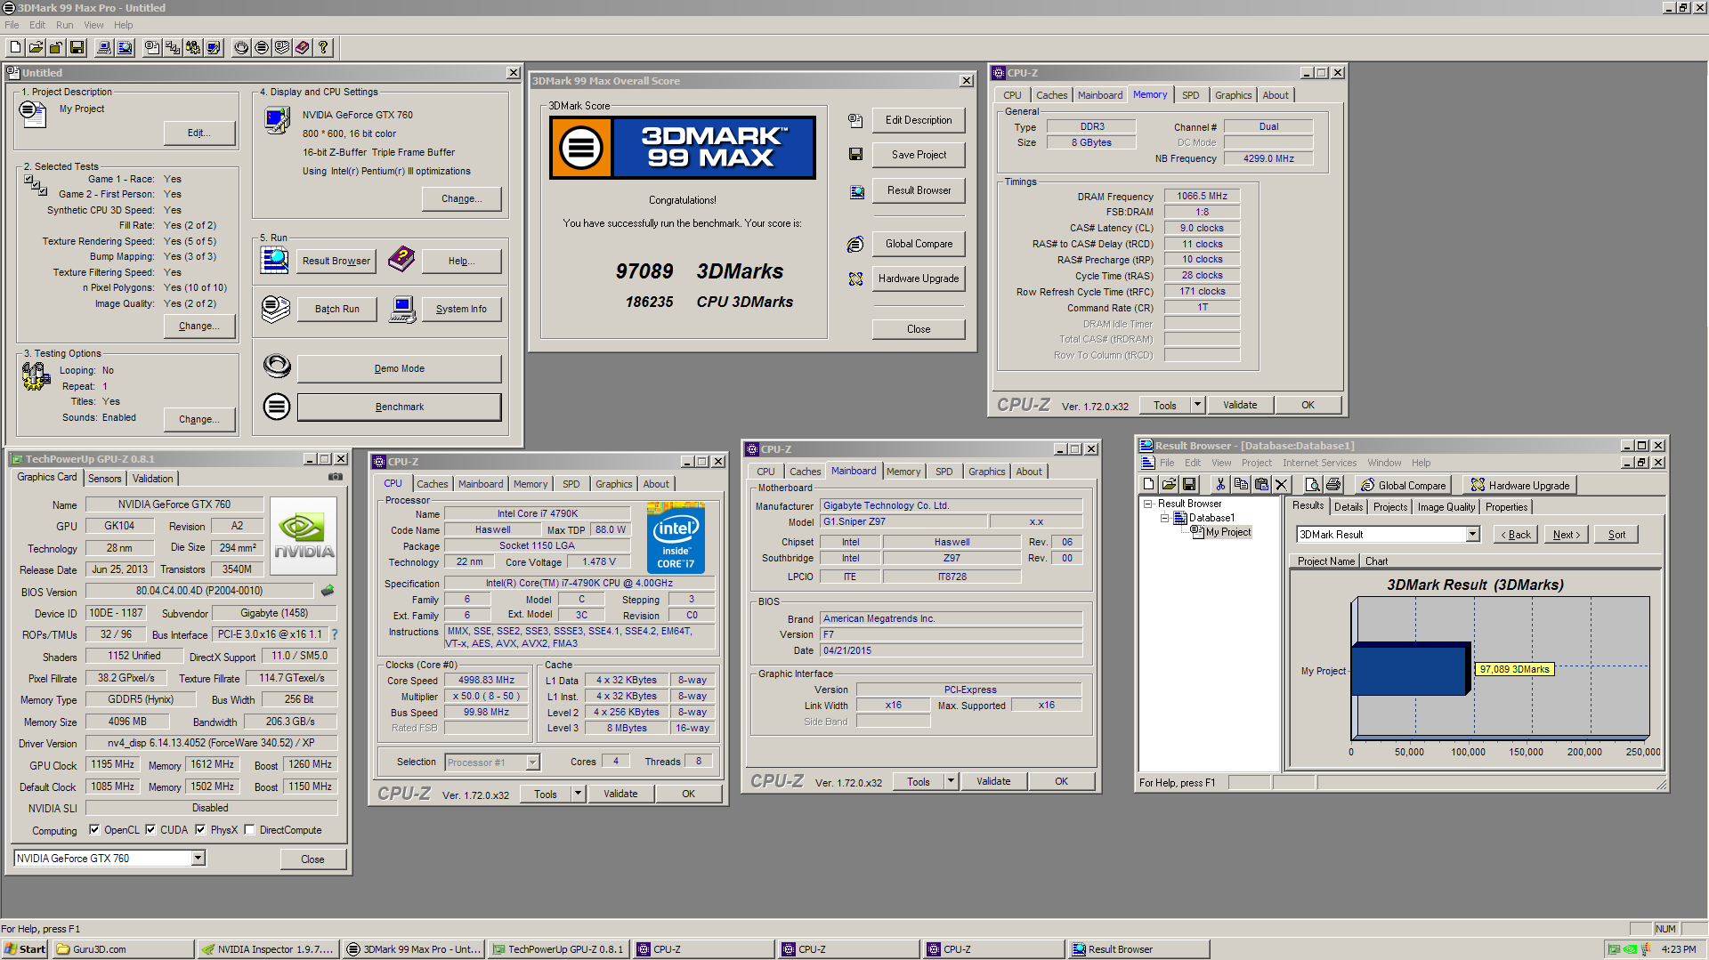Click the Copy icon in Result Browser toolbar

[x=1241, y=485]
